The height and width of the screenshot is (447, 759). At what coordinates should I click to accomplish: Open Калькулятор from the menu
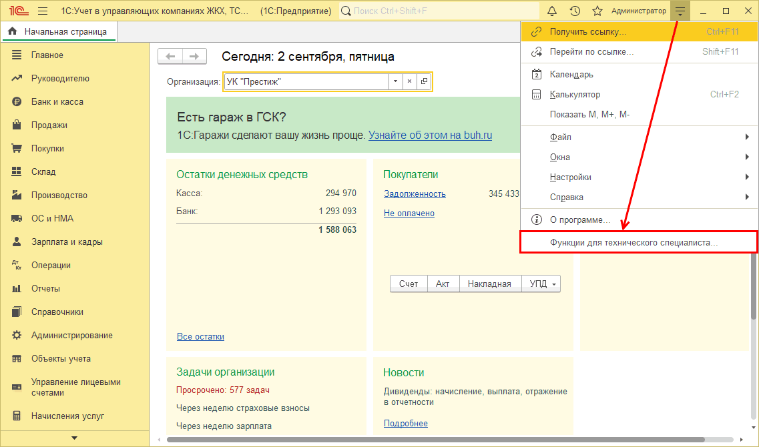click(640, 95)
